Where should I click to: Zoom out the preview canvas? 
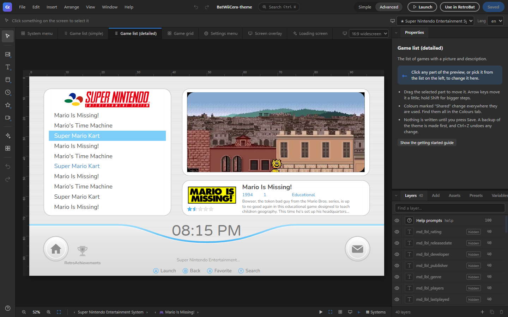[x=24, y=312]
